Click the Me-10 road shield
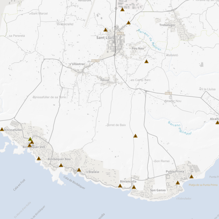Screen dimensions: 219x219 click(95, 61)
